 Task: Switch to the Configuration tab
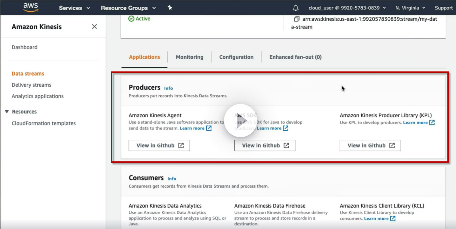pos(236,57)
